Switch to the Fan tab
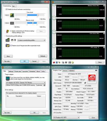The image size is (107, 121). pos(14,6)
